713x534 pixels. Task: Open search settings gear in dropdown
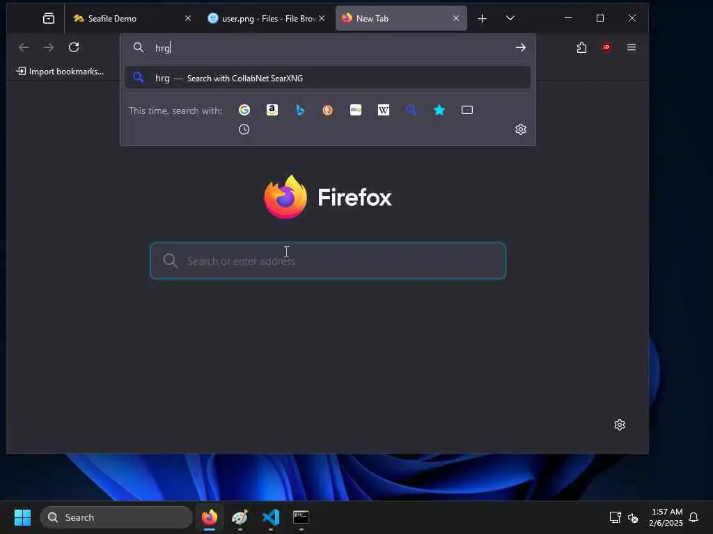point(521,129)
